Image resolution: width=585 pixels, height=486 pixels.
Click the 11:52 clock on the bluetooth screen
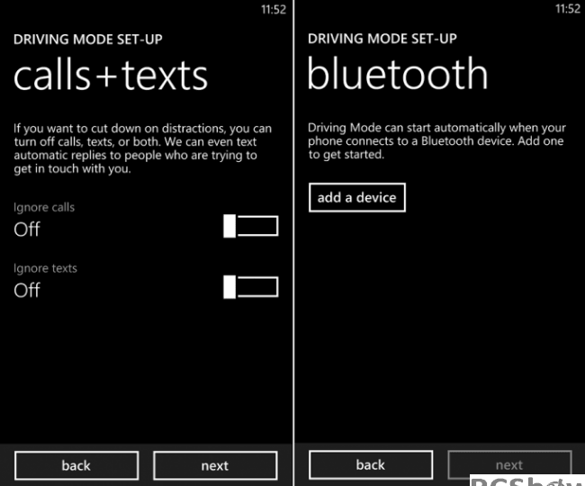568,9
